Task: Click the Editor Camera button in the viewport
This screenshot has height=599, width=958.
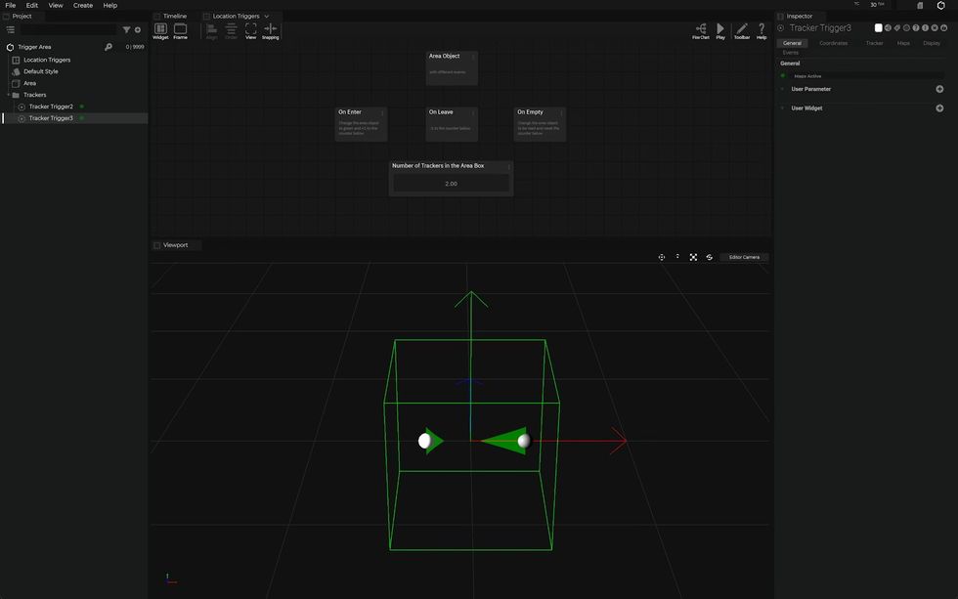Action: (743, 256)
